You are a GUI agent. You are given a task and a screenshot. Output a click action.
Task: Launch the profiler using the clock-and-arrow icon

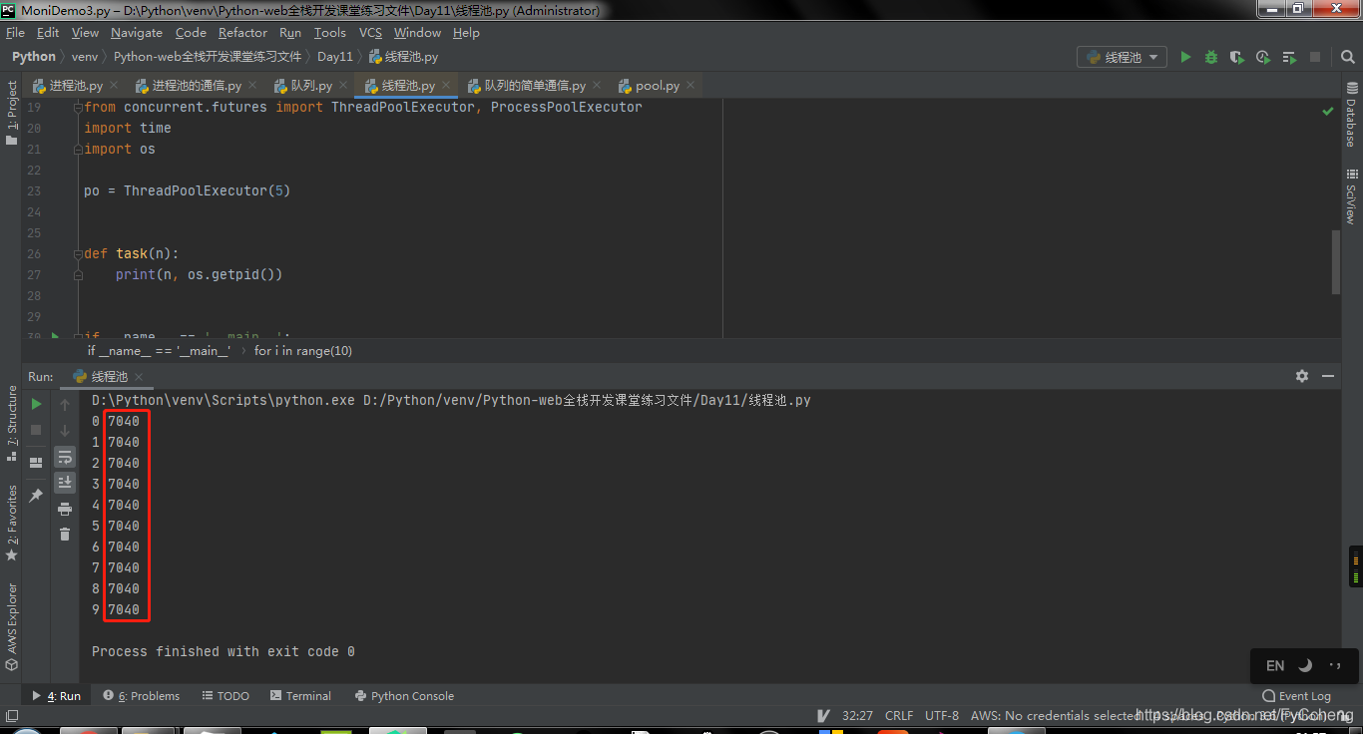tap(1263, 57)
